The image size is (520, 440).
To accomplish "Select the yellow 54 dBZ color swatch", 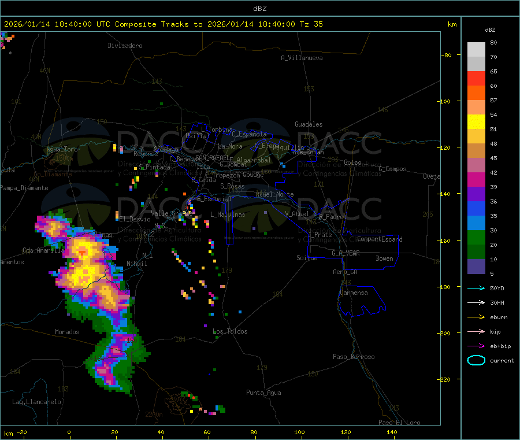I will pyautogui.click(x=476, y=122).
